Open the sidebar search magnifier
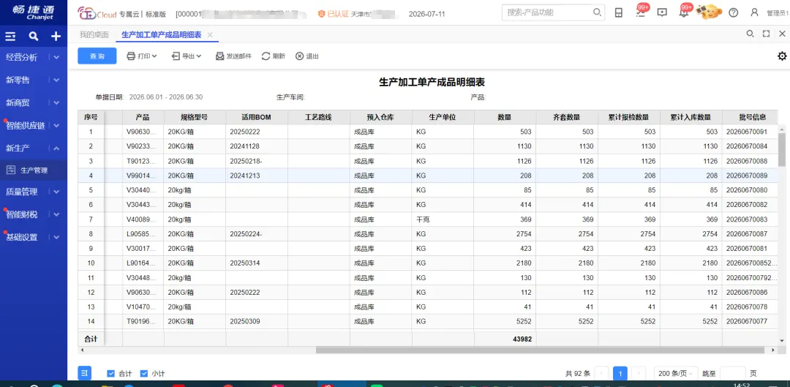790x387 pixels. point(33,37)
